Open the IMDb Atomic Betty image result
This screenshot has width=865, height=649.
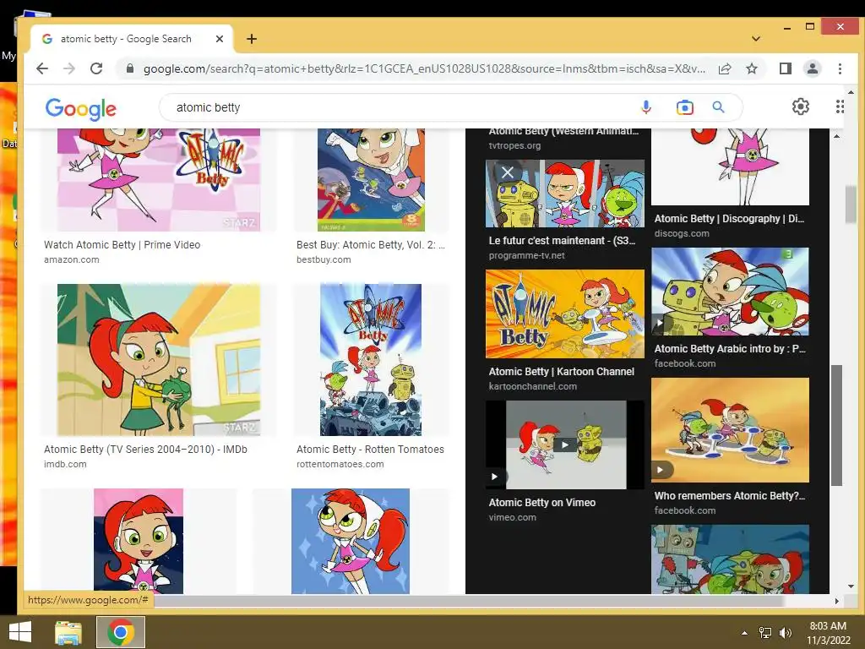158,360
